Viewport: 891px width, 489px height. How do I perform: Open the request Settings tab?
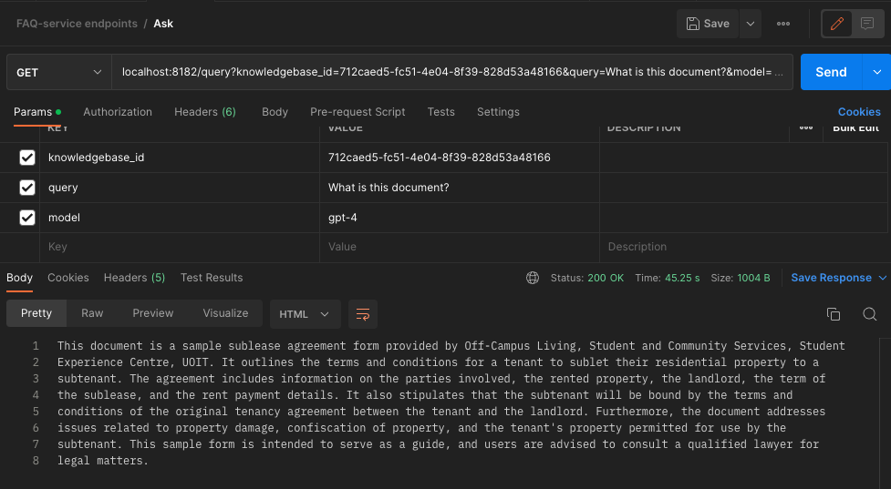(x=498, y=112)
